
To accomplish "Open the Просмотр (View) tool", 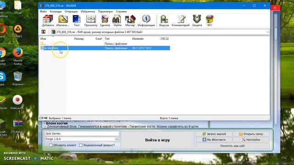I will [x=91, y=21].
